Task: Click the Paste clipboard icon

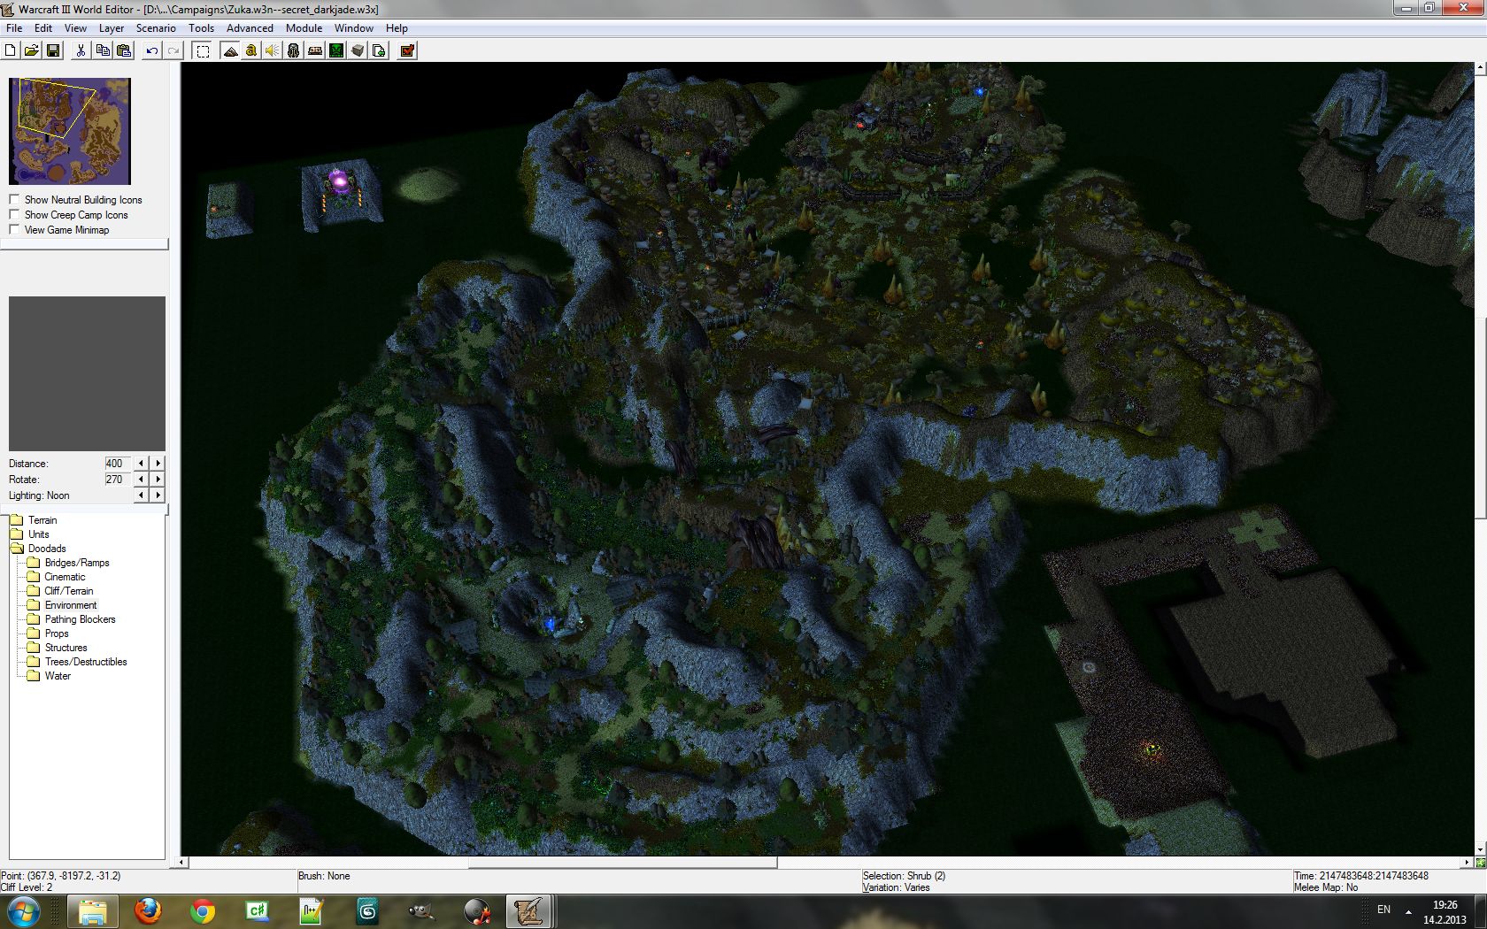Action: (124, 50)
